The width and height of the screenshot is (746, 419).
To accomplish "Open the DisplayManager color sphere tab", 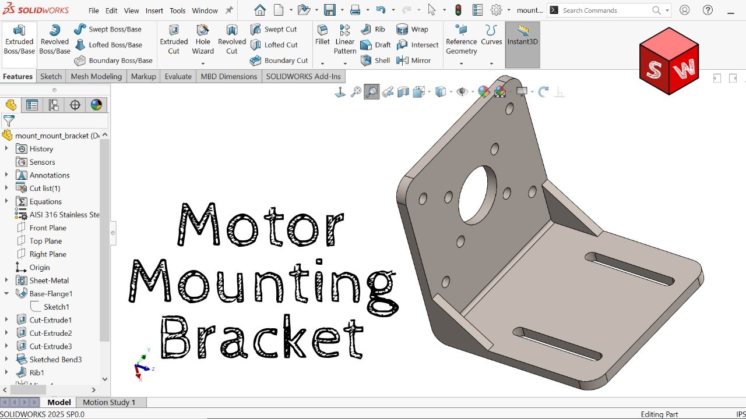I will coord(96,105).
